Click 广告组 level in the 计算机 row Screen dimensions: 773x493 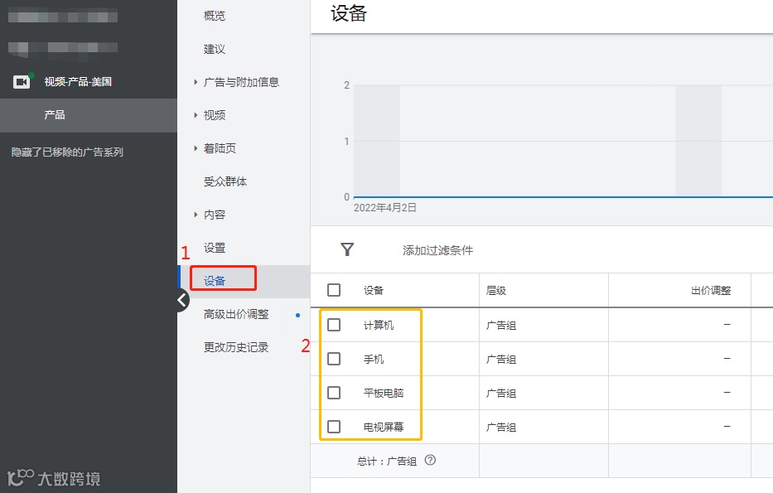[x=501, y=325]
